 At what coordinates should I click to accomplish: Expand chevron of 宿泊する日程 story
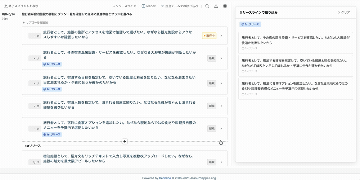(221, 83)
